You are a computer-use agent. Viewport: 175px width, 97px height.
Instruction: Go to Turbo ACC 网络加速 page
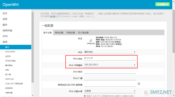[14, 84]
